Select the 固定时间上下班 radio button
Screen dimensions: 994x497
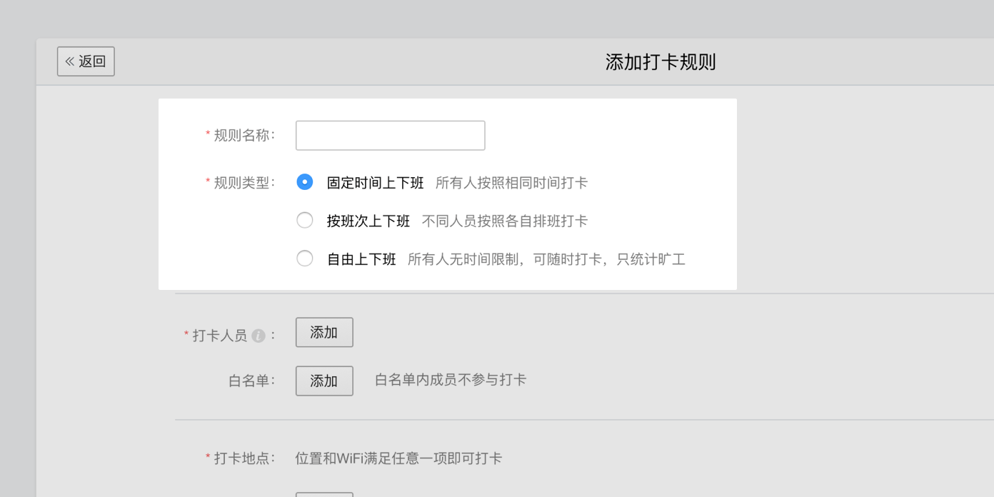click(305, 182)
